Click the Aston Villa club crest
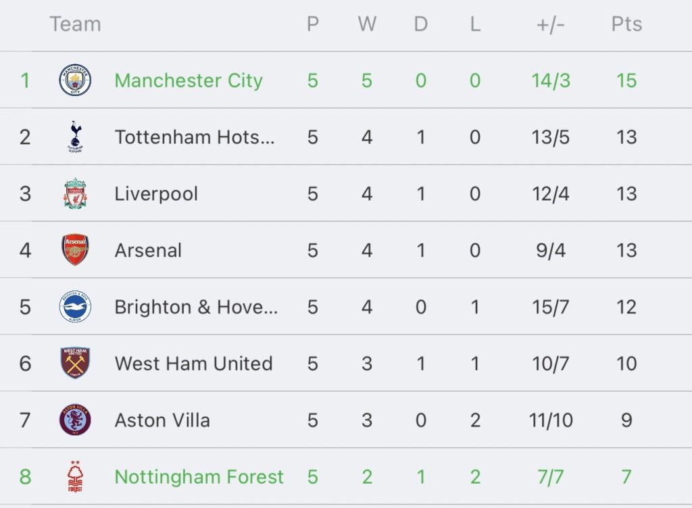 (x=75, y=420)
